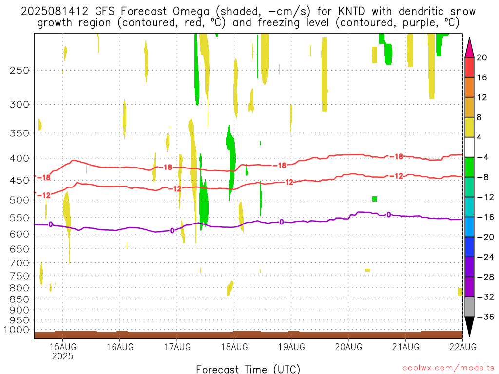Click the red -12 contour label near 21AUG

(397, 176)
